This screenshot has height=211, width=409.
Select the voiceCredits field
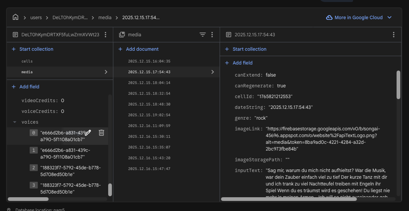(43, 111)
